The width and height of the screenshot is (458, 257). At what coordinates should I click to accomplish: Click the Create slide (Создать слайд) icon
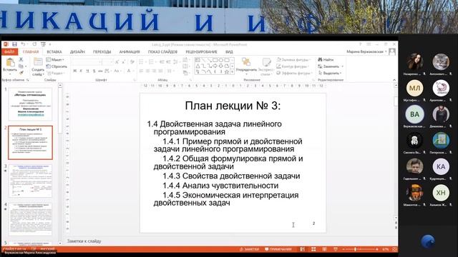(x=38, y=62)
